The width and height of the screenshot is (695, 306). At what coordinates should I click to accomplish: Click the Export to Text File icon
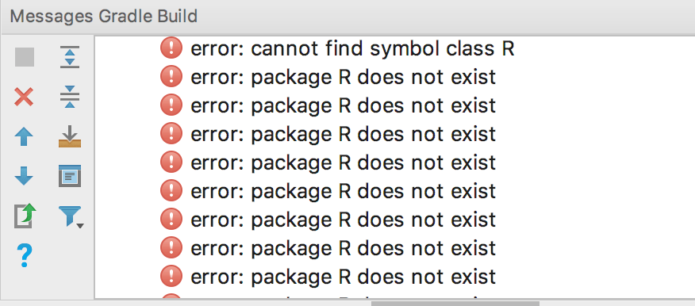tap(25, 216)
